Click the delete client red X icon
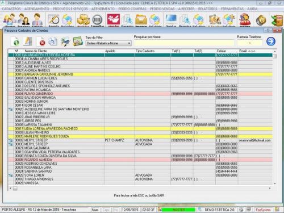 pos(41,41)
